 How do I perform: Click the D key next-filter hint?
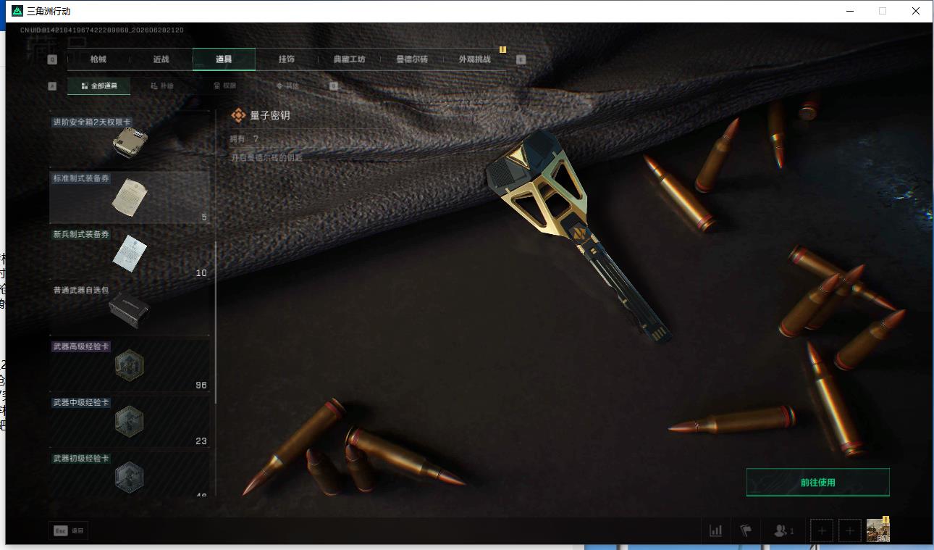coord(334,86)
